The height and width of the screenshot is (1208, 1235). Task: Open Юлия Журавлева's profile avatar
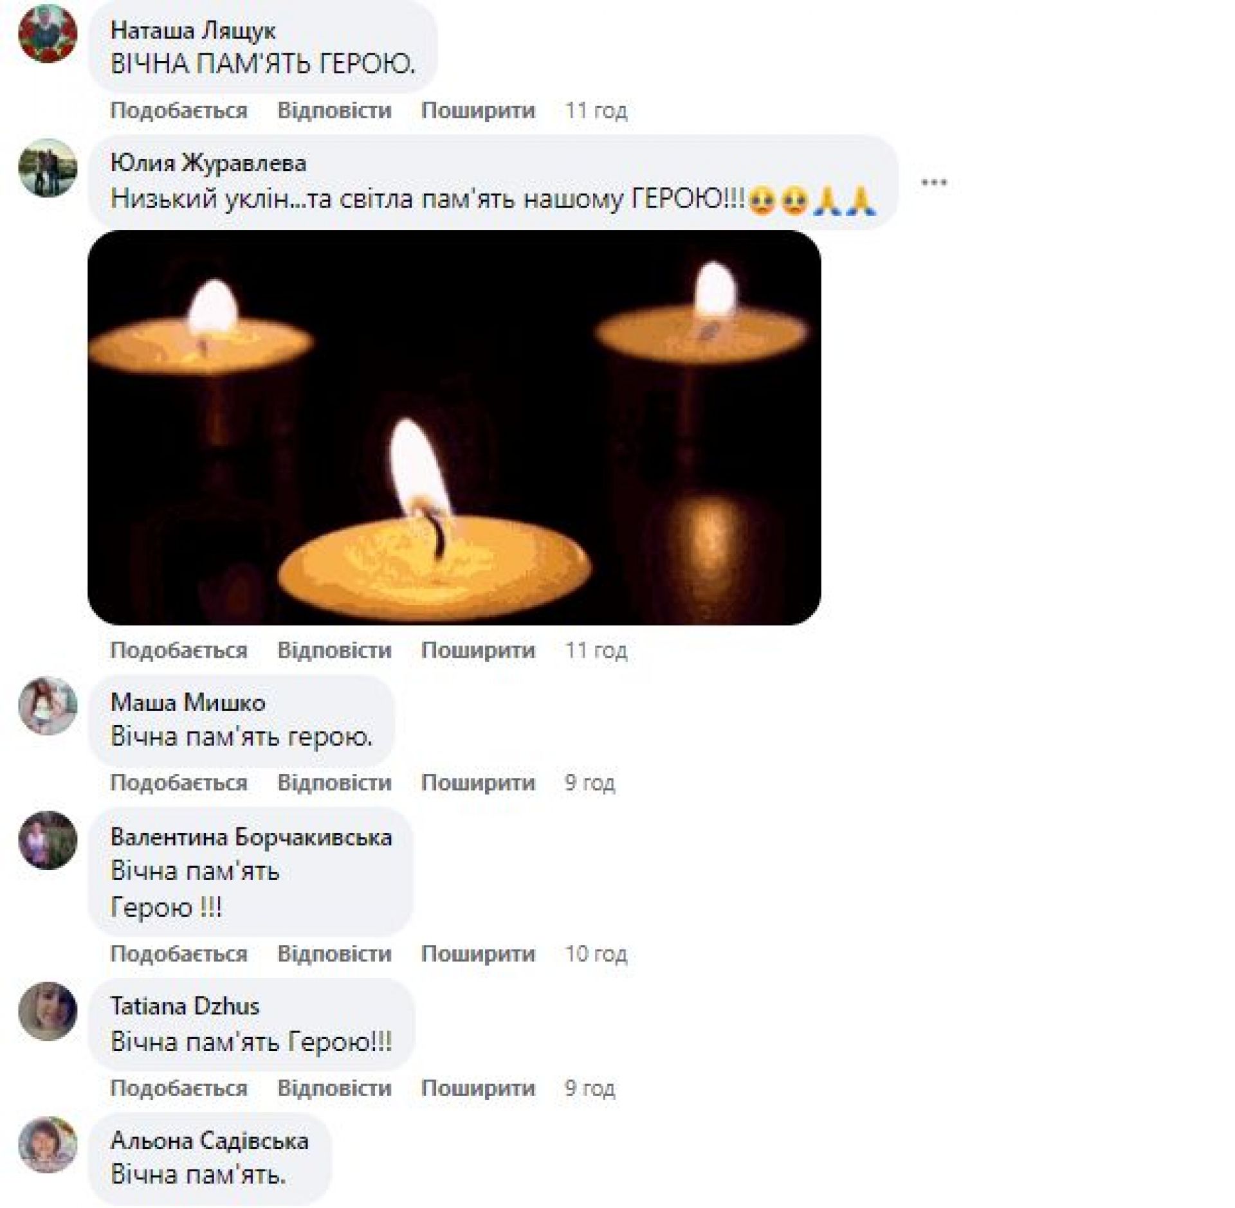pos(48,168)
